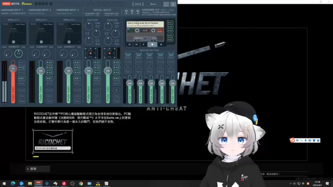Open A2 hardware output device dropdown

(x=132, y=12)
